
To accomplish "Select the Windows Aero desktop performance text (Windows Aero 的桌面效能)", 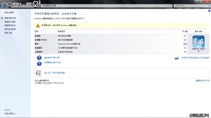I will (69, 44).
